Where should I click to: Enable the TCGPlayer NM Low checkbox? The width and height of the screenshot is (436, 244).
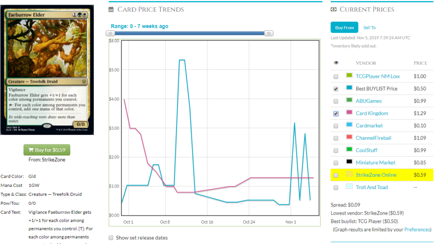pos(336,77)
